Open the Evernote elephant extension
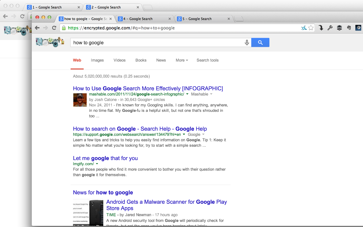363x227 pixels. [x=349, y=28]
